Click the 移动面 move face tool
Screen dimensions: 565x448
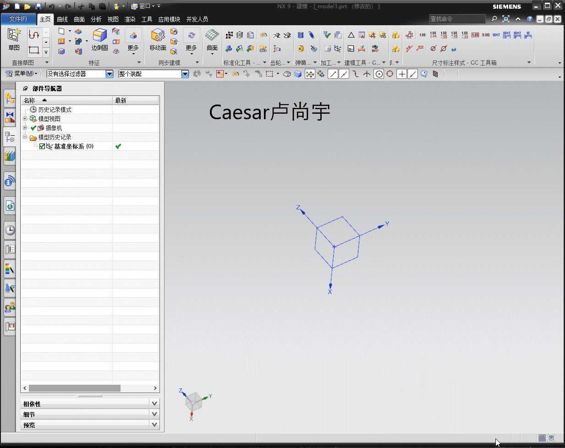click(158, 39)
